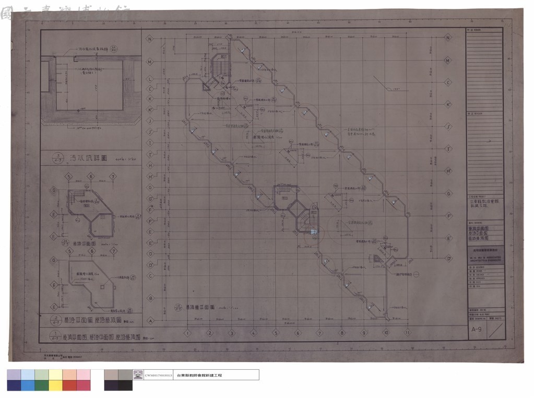Click the 屋頂層平面圖 main plan title

click(200, 307)
